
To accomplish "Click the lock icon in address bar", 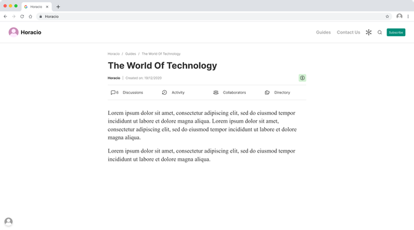I will tap(40, 17).
